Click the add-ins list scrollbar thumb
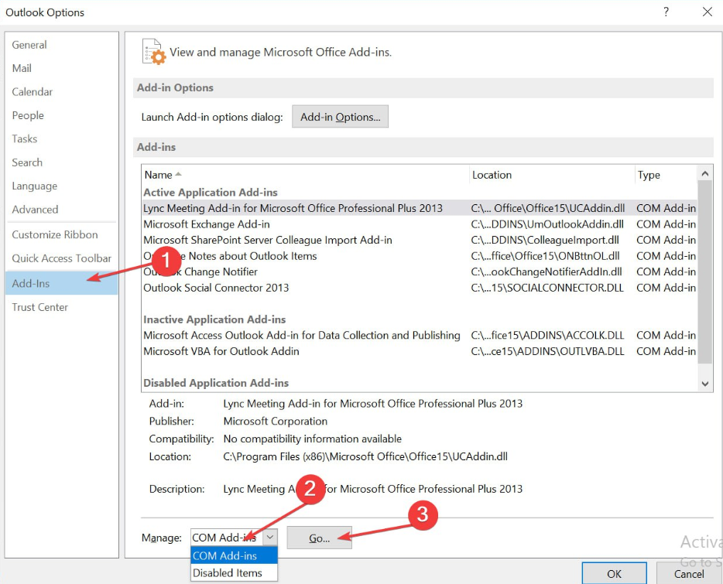The height and width of the screenshot is (584, 723). point(704,272)
